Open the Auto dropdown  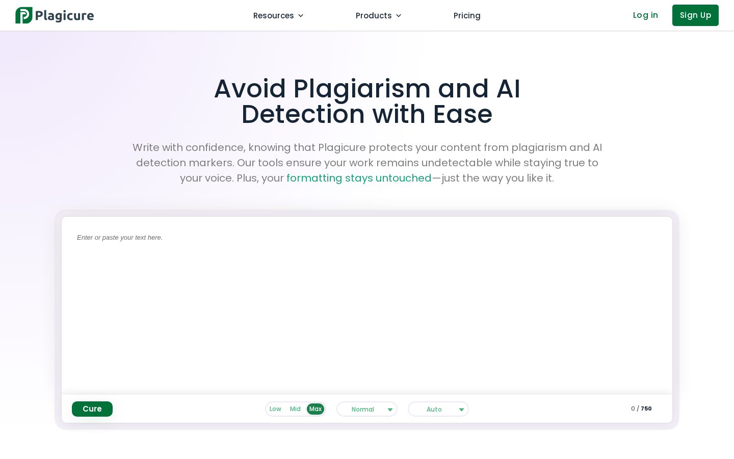(438, 409)
